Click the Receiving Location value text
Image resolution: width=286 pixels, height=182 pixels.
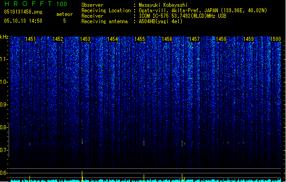203,10
